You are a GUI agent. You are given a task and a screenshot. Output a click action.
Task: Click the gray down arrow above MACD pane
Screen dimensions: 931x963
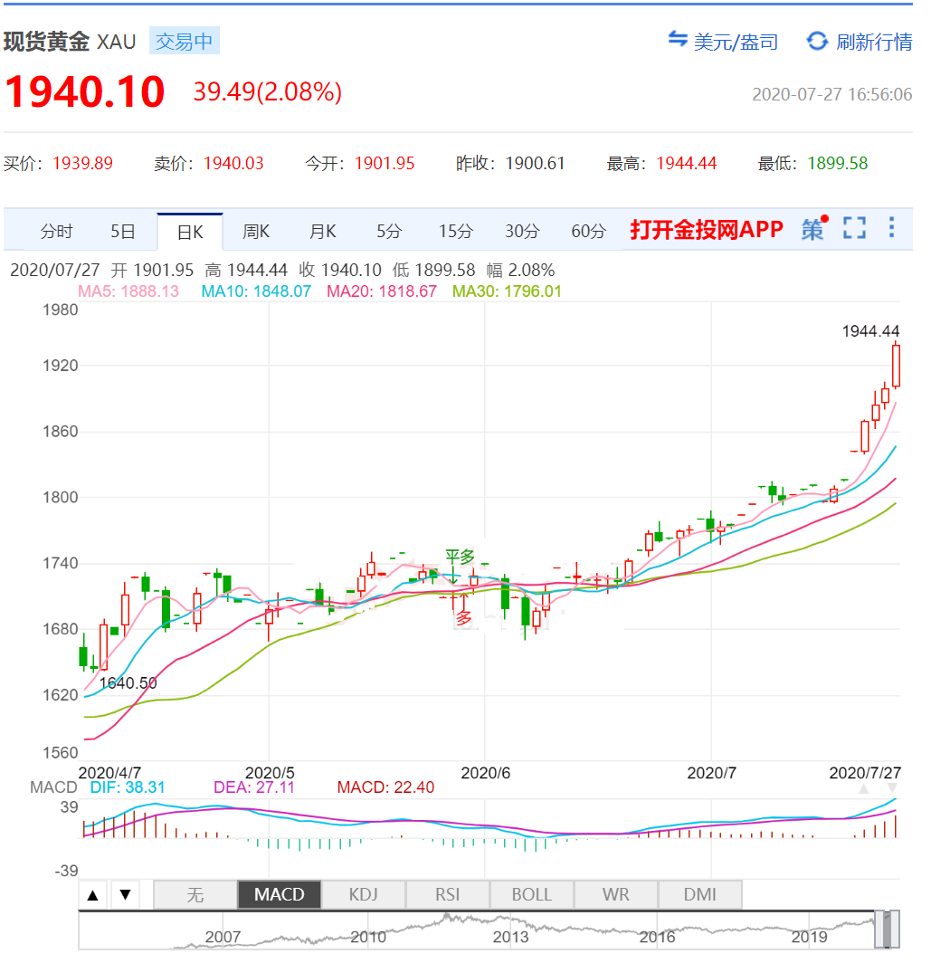892,788
